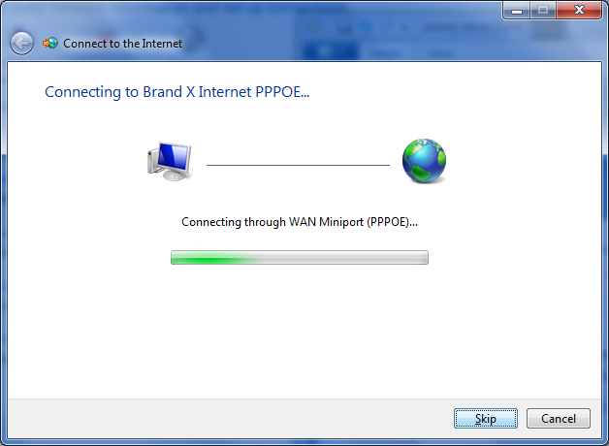Minimize the Connect to the Internet window
Viewport: 609px width, 446px height.
coord(517,10)
